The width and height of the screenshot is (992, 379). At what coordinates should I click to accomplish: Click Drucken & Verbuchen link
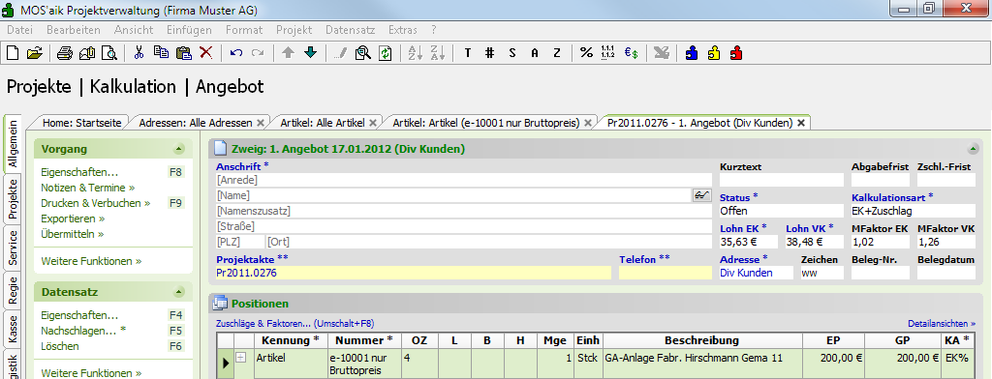[96, 203]
